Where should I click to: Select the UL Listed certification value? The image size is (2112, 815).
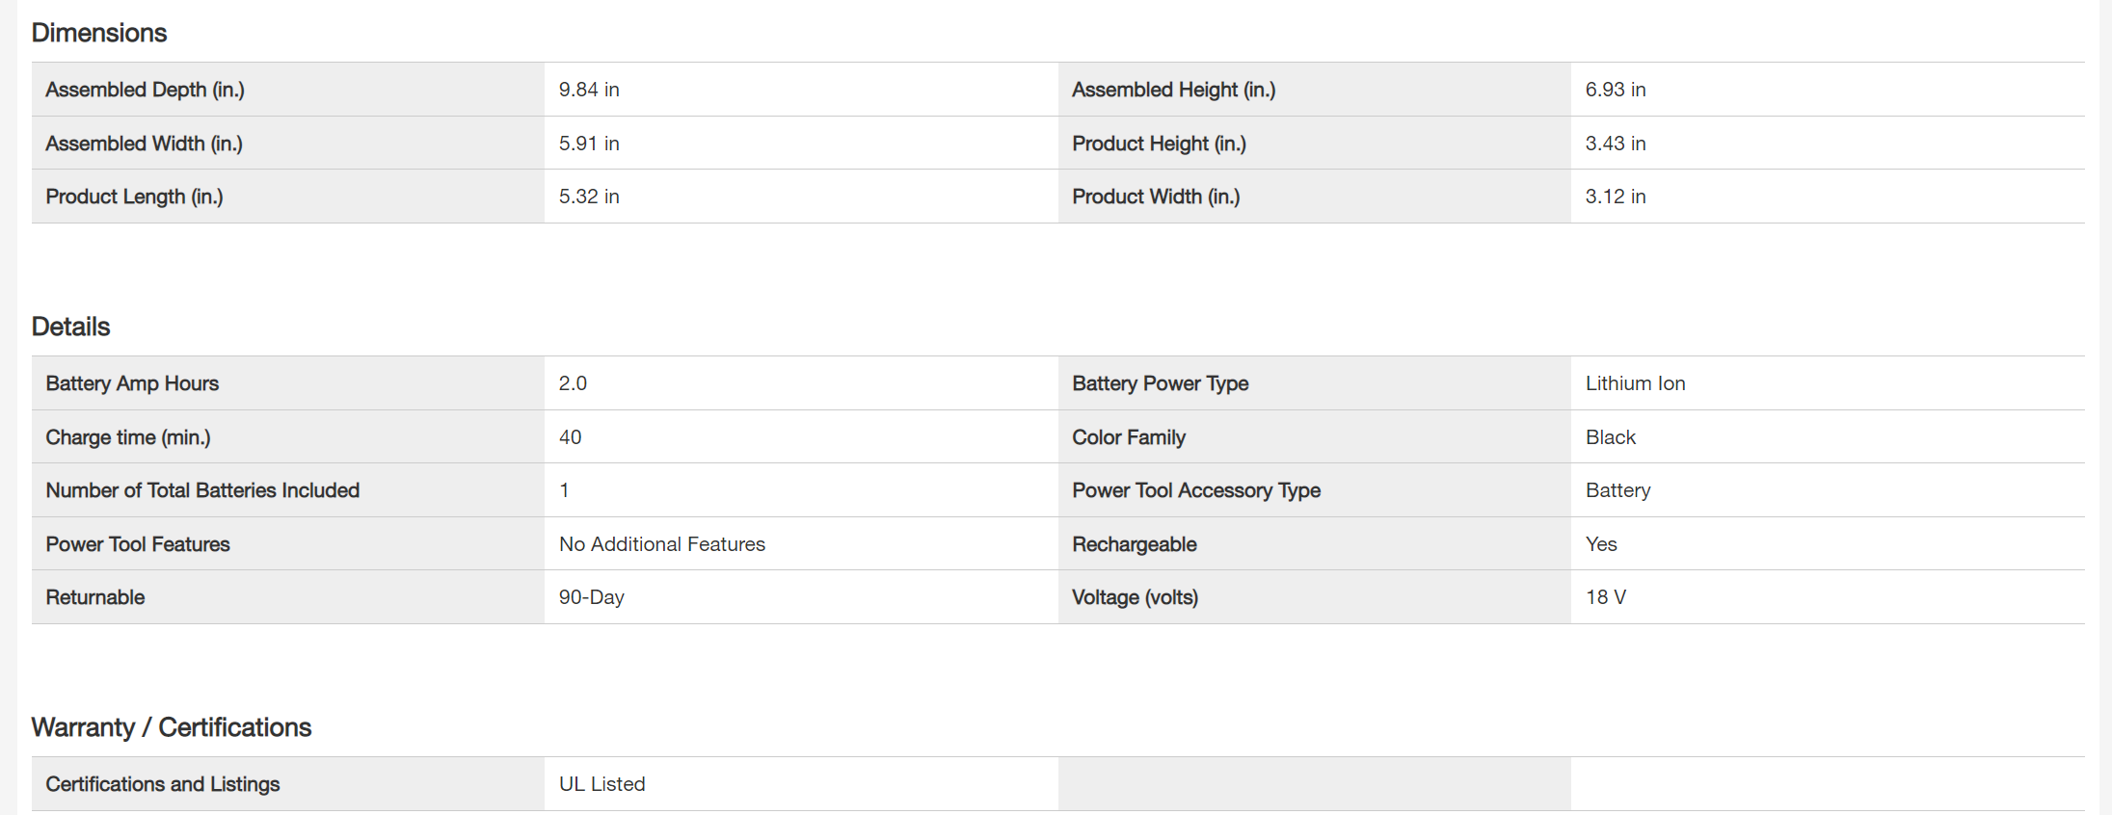point(602,784)
